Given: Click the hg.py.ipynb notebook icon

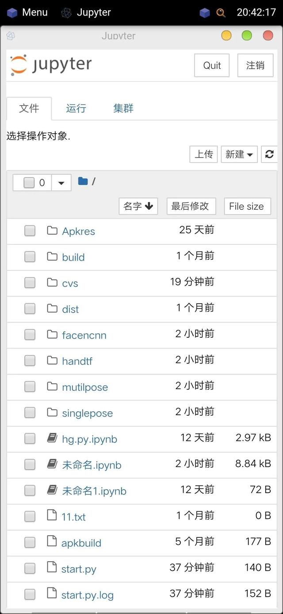Looking at the screenshot, I should tap(52, 438).
